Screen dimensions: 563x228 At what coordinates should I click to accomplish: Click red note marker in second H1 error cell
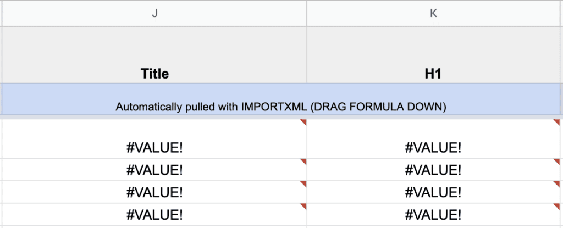tap(556, 162)
